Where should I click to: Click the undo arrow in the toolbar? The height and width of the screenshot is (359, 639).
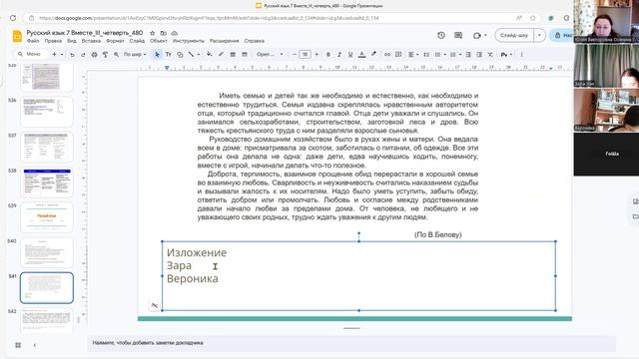tap(72, 55)
